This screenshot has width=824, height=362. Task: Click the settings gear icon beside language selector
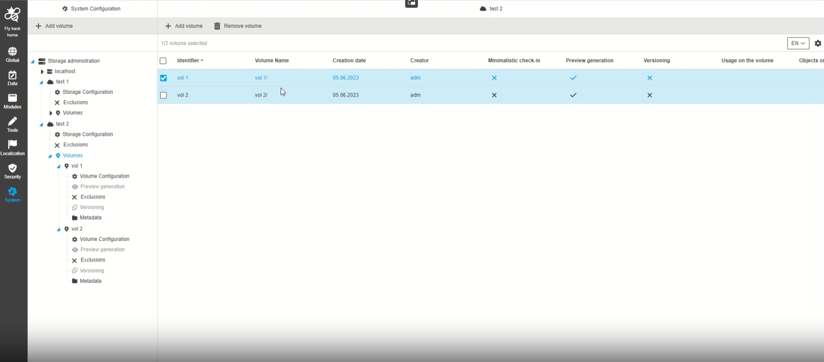click(818, 43)
